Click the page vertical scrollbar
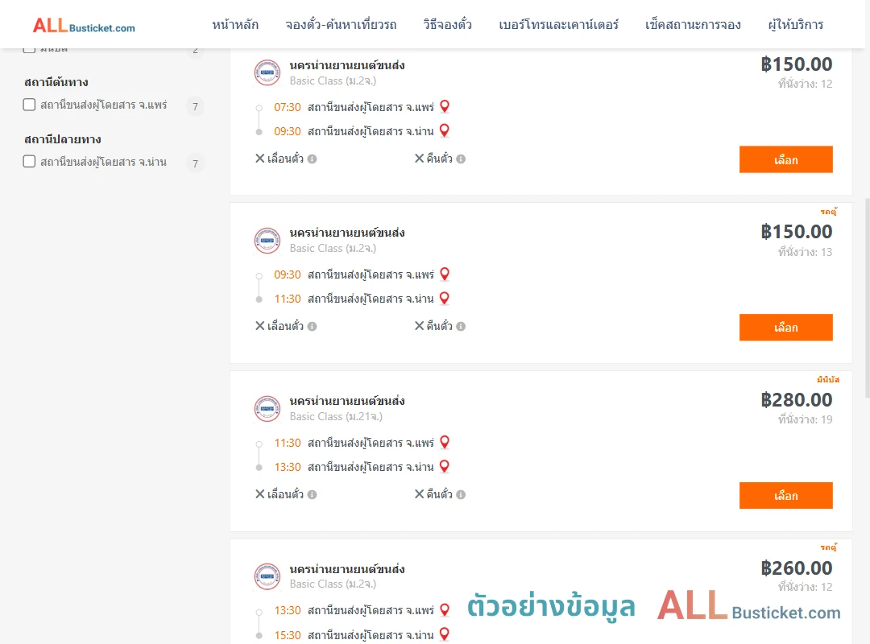 (x=868, y=298)
